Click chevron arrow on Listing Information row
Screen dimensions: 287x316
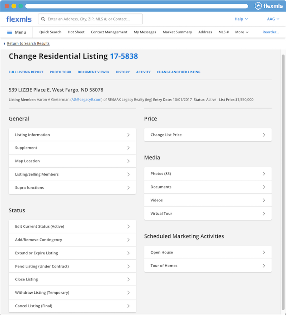click(128, 135)
